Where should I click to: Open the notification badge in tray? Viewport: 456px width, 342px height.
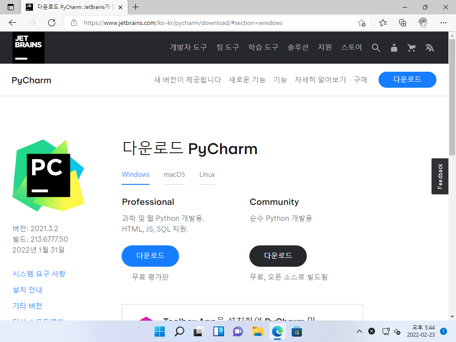click(444, 331)
